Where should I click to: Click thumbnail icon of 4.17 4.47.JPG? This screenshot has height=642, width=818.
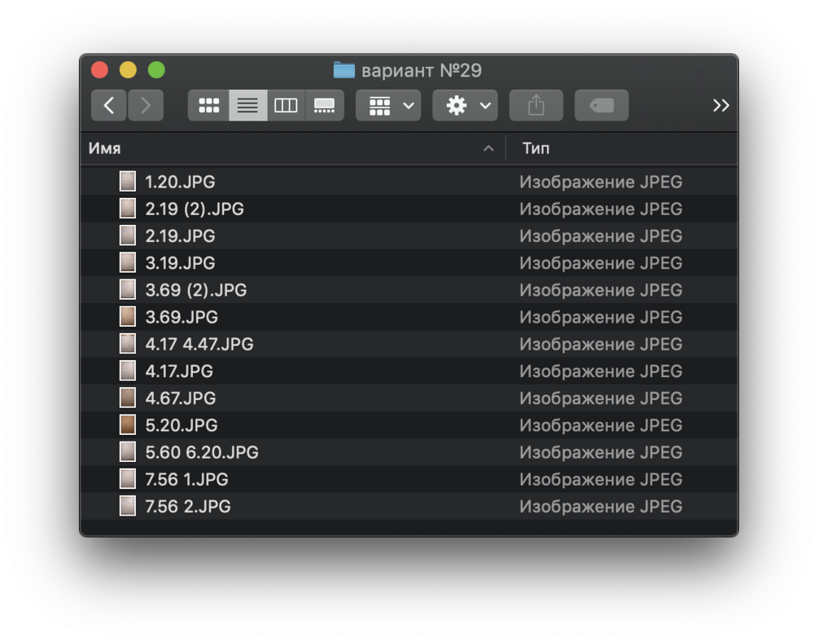point(128,344)
